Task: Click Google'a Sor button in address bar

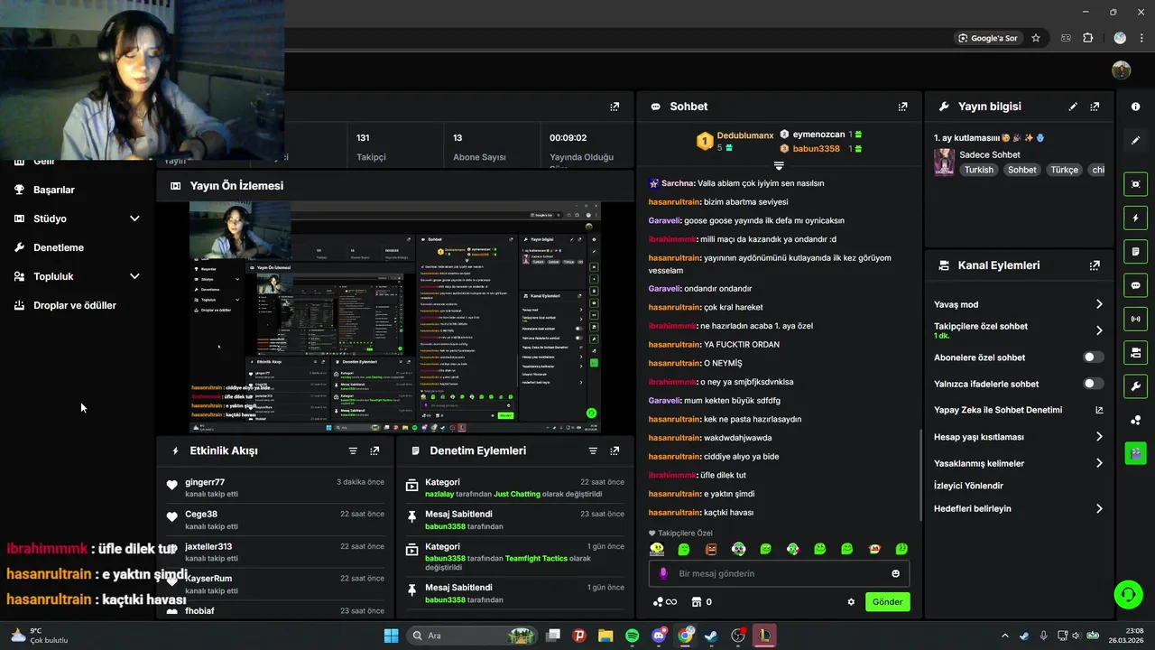Action: 989,38
